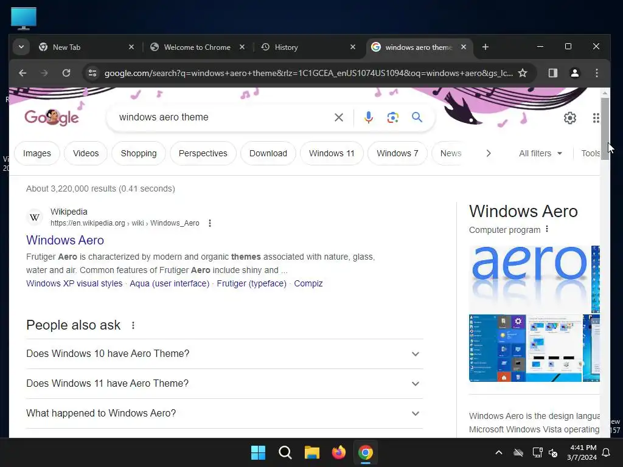
Task: Open Tools option for search
Action: click(590, 153)
